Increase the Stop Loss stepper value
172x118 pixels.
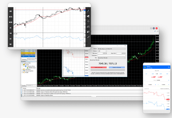(106, 53)
